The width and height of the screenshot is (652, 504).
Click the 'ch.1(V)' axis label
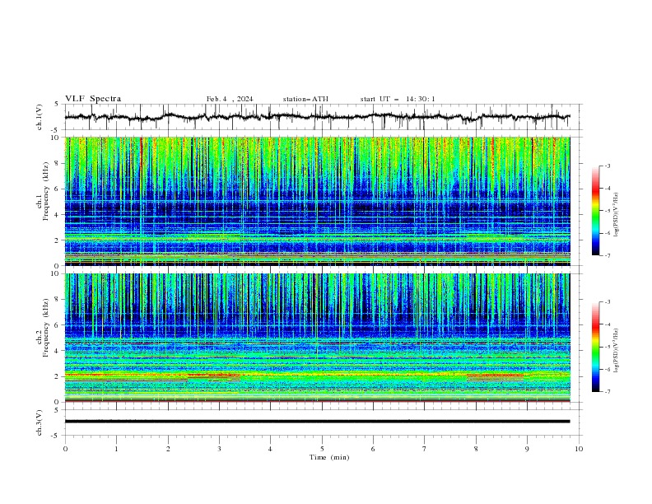[40, 117]
